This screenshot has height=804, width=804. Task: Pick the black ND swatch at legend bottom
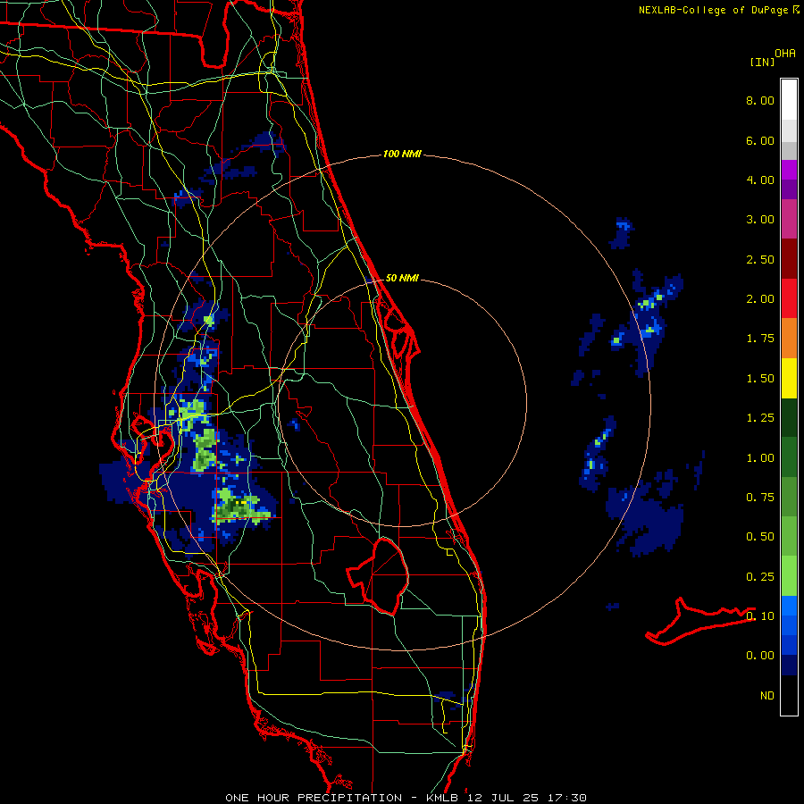789,695
